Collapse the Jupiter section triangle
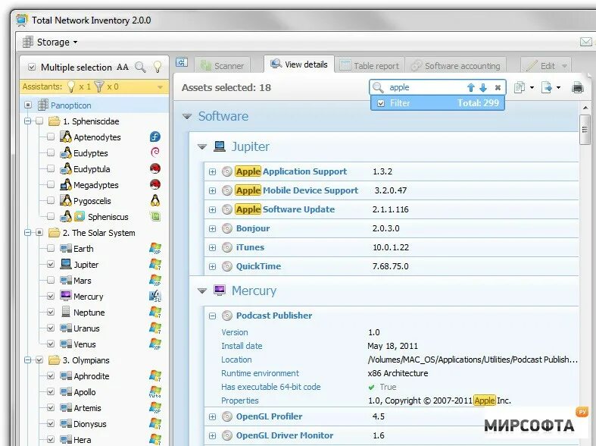 (202, 146)
